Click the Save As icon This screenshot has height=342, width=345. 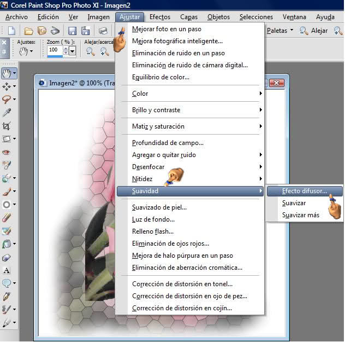tap(86, 31)
